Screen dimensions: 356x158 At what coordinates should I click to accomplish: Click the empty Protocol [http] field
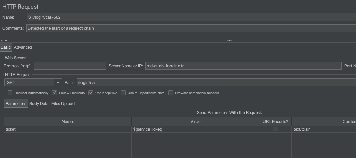tap(70, 66)
